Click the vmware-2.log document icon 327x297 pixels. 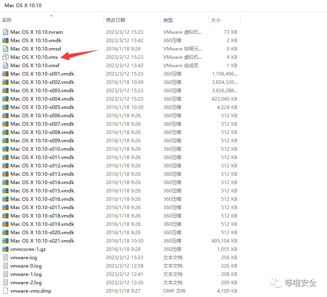tap(6, 282)
